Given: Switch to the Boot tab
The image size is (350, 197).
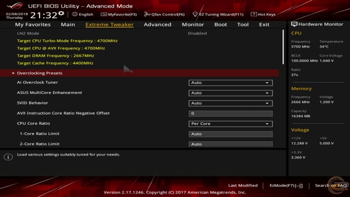Looking at the screenshot, I should coord(220,24).
